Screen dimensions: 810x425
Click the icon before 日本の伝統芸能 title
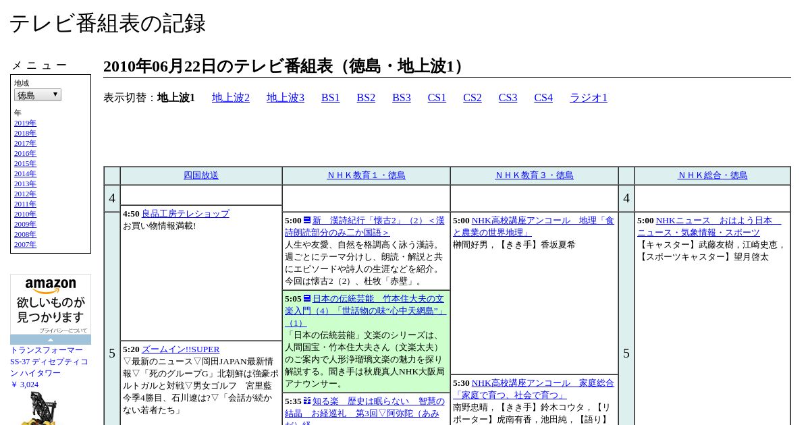click(x=307, y=298)
